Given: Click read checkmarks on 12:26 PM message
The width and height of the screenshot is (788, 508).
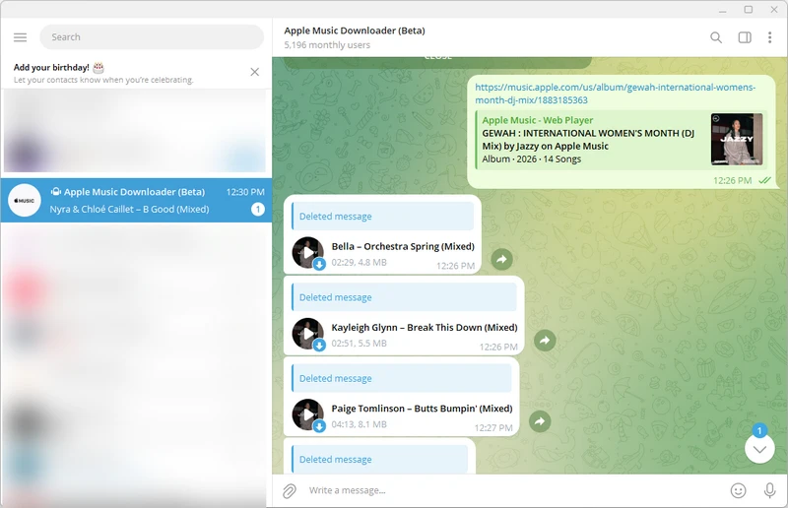Looking at the screenshot, I should [764, 180].
